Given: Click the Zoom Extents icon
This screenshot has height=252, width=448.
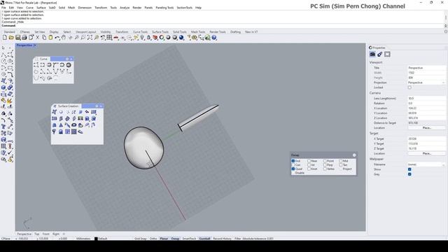Looking at the screenshot, I should point(90,37).
